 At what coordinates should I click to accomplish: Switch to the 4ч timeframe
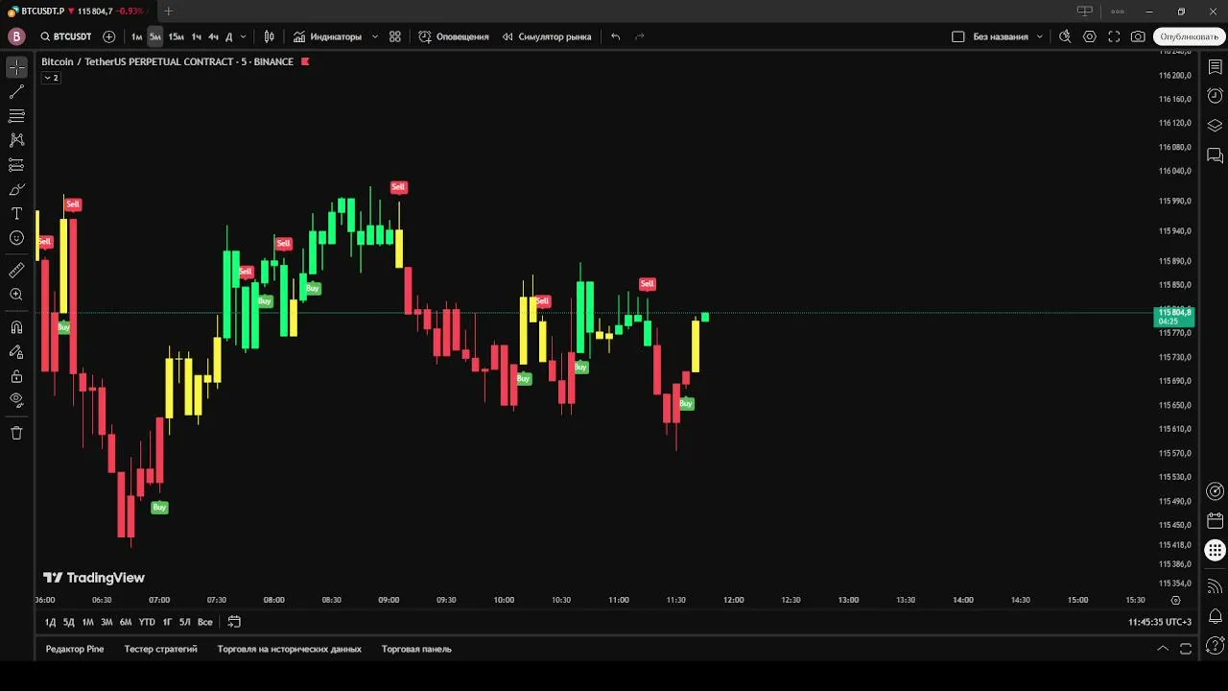[213, 36]
